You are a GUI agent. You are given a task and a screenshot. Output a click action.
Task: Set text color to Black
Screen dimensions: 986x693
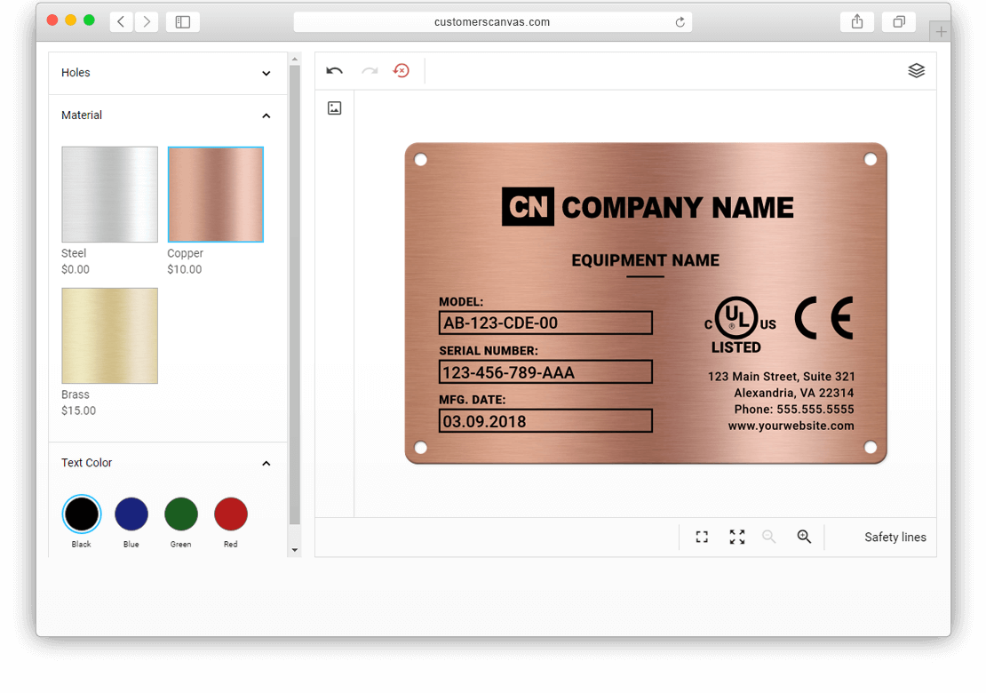point(82,514)
